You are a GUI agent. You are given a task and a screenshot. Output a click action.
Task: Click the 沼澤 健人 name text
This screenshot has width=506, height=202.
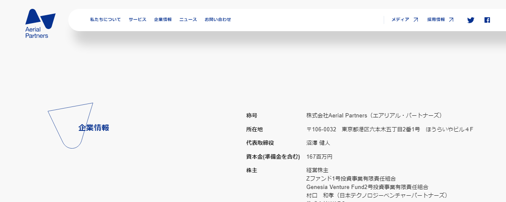click(318, 143)
